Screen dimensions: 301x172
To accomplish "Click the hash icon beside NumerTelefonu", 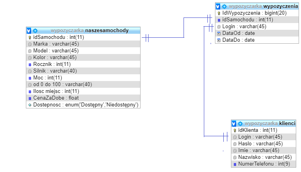I will (x=235, y=164).
